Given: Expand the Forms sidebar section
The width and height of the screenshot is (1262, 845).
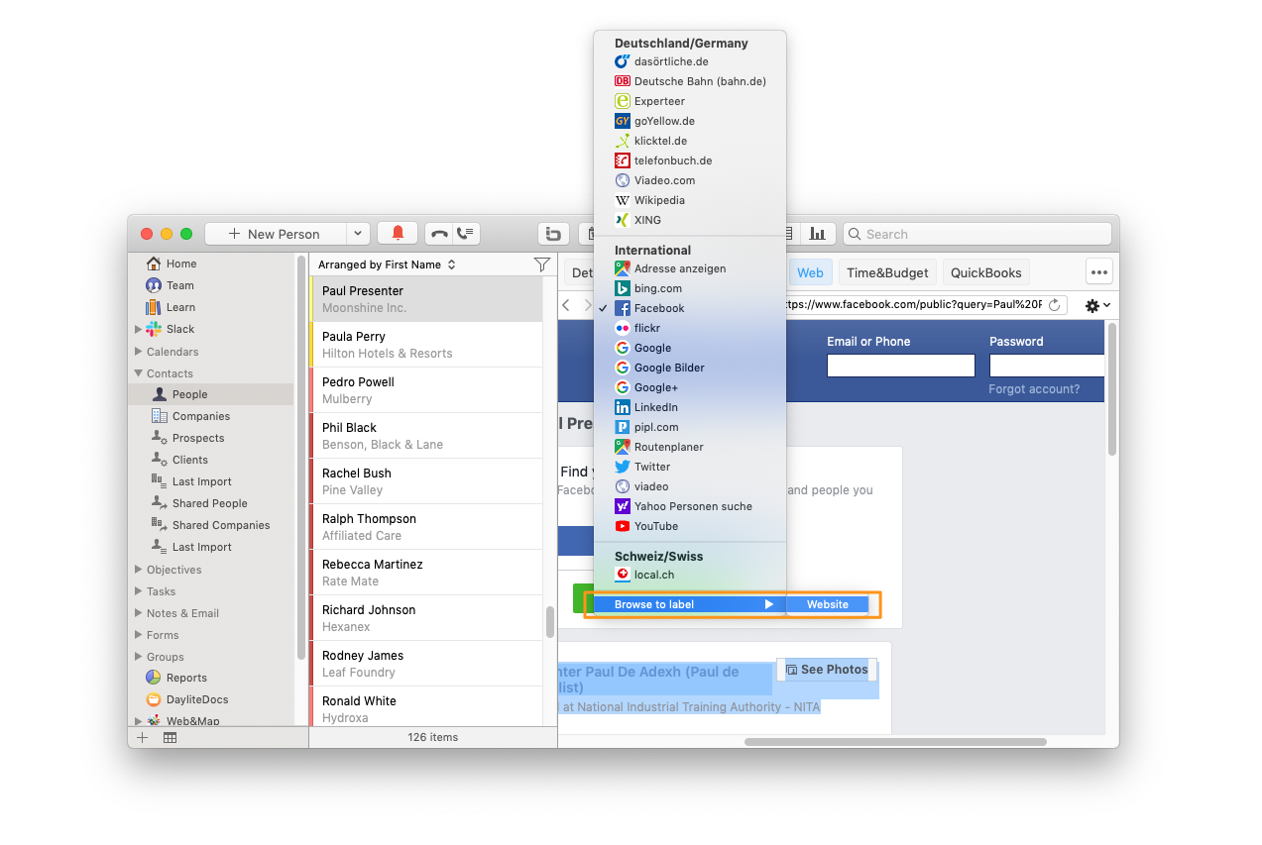Looking at the screenshot, I should click(x=139, y=635).
